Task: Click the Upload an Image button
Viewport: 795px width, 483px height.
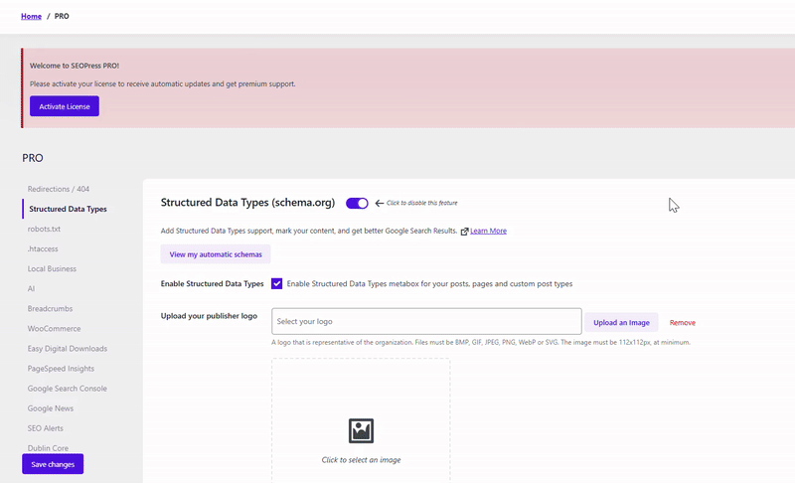Action: click(621, 322)
